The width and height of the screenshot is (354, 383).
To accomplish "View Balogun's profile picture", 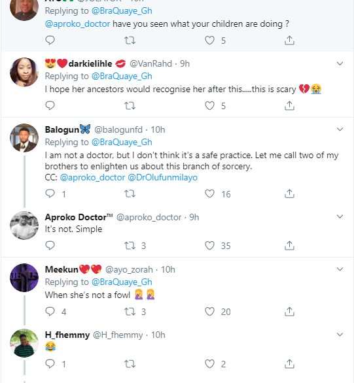I will [x=24, y=138].
